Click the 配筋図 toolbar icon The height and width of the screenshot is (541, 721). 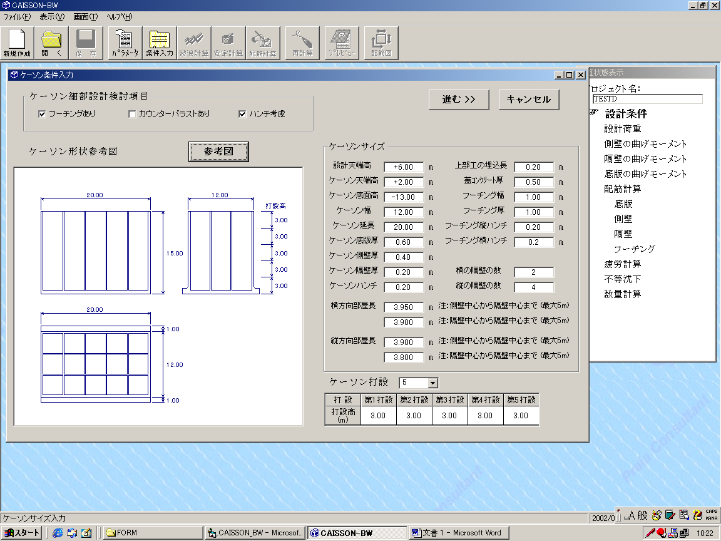click(x=381, y=43)
